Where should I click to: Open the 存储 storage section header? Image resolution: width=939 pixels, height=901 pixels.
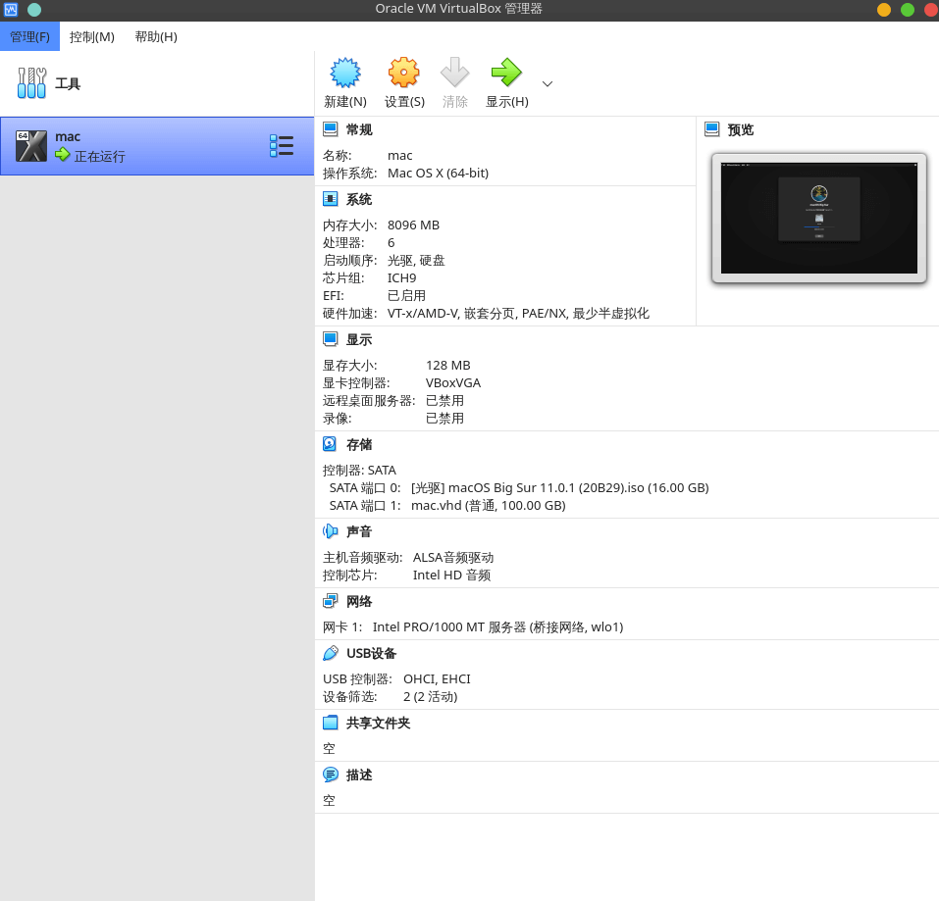click(359, 444)
